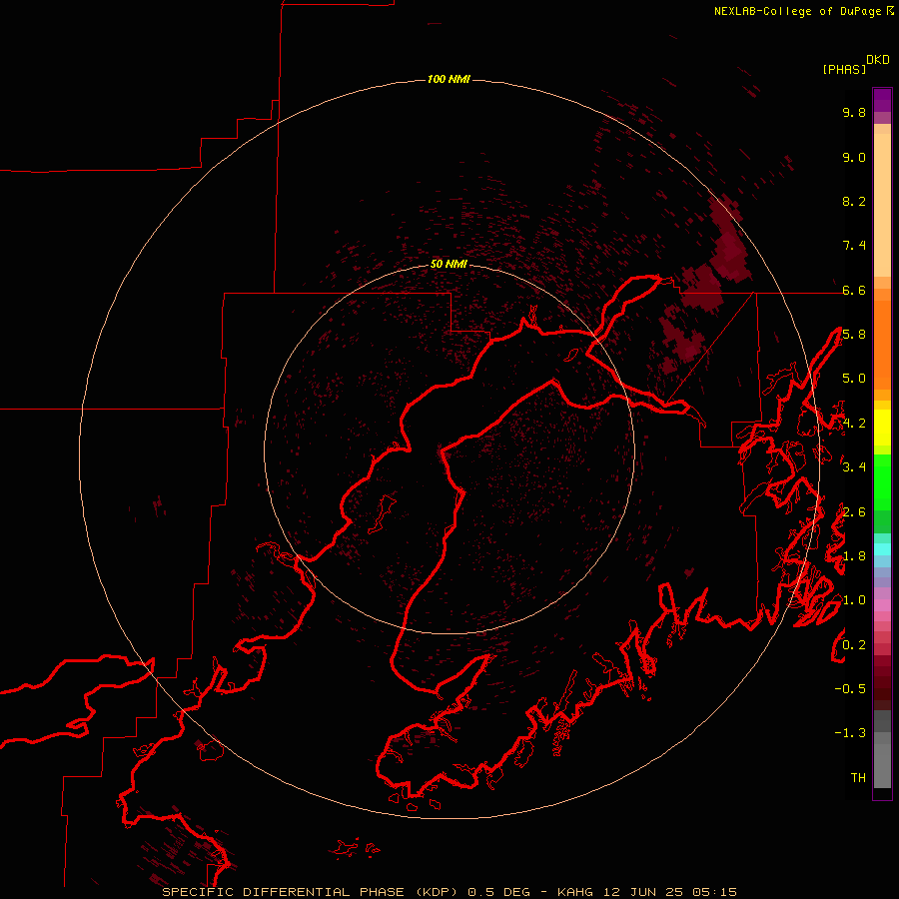This screenshot has height=899, width=899.
Task: Click the 1.0 scale value
Action: [x=854, y=600]
